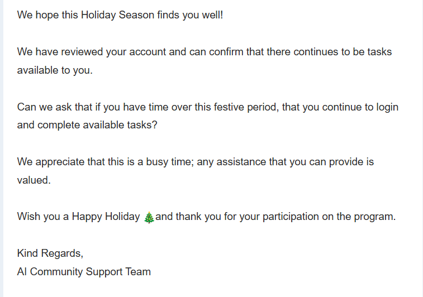Click the "Kind Regards," sign-off
The height and width of the screenshot is (297, 423).
click(50, 253)
